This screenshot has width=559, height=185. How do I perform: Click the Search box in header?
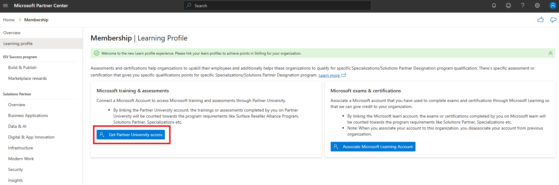277,5
